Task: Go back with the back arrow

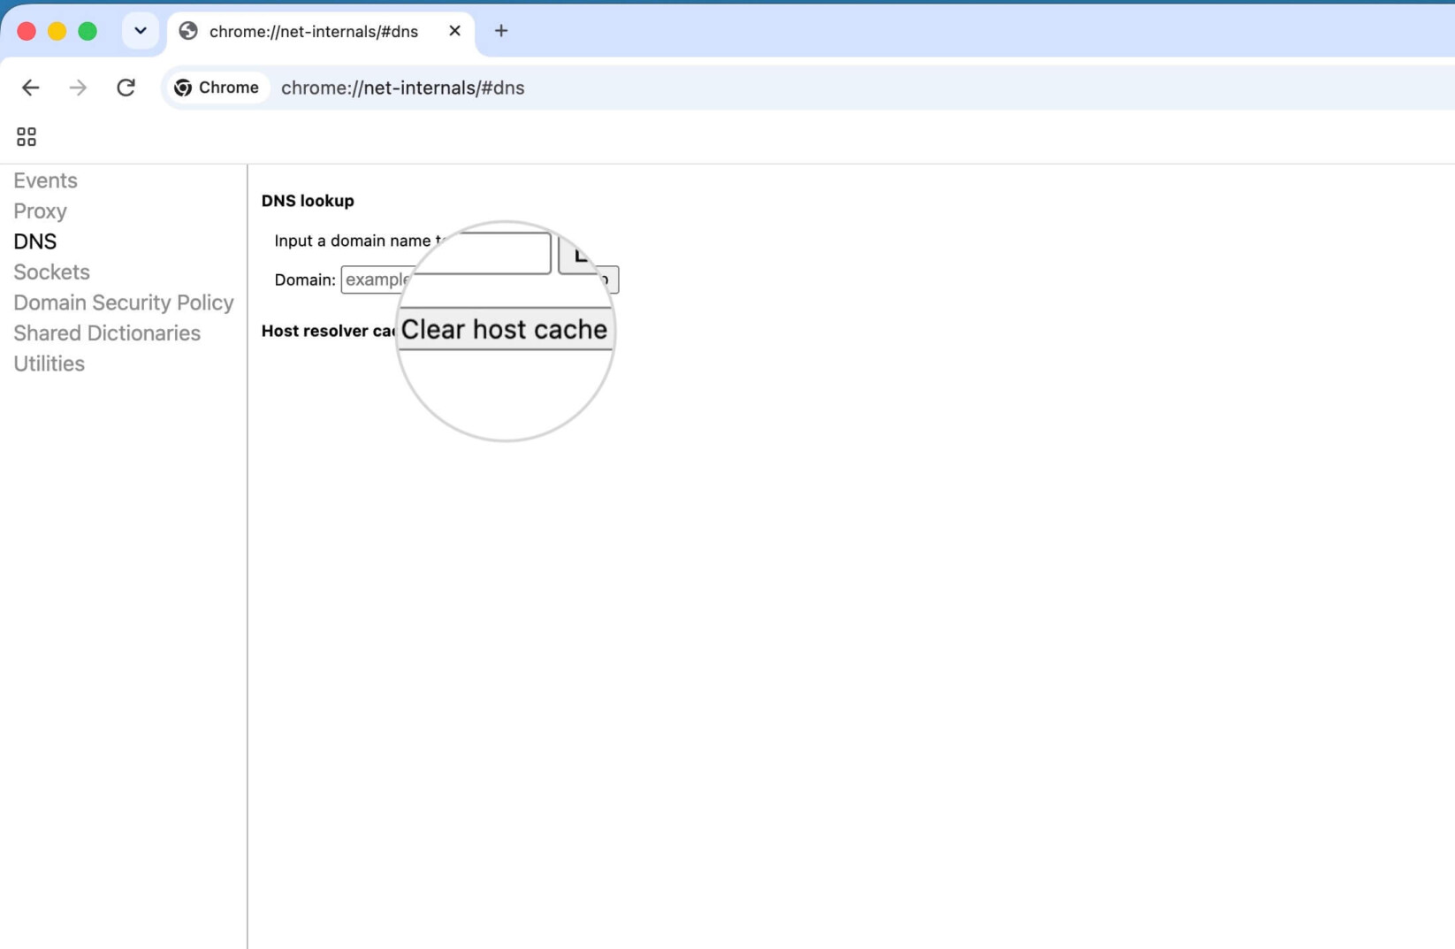Action: [x=30, y=88]
